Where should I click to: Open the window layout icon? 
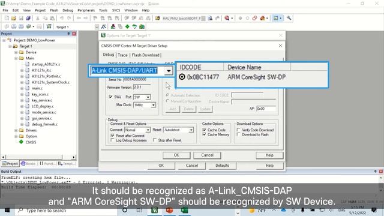[276, 18]
